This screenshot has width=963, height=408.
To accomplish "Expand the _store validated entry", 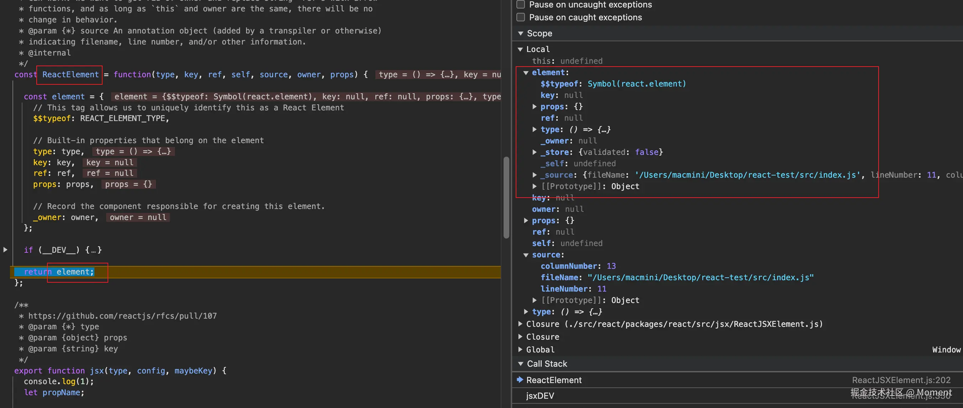I will click(535, 152).
